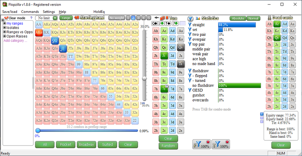This screenshot has height=156, width=302.
Task: Open the Save/load menu
Action: (x=10, y=12)
